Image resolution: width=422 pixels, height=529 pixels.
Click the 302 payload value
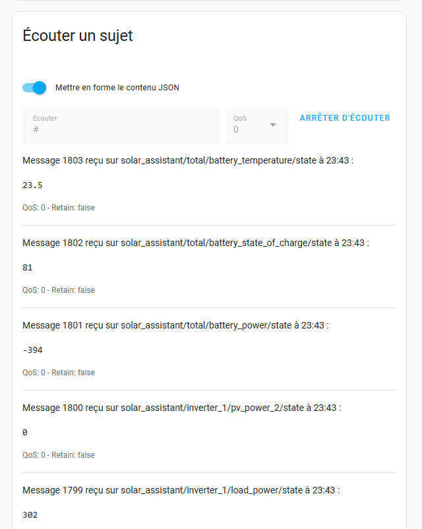(x=30, y=515)
